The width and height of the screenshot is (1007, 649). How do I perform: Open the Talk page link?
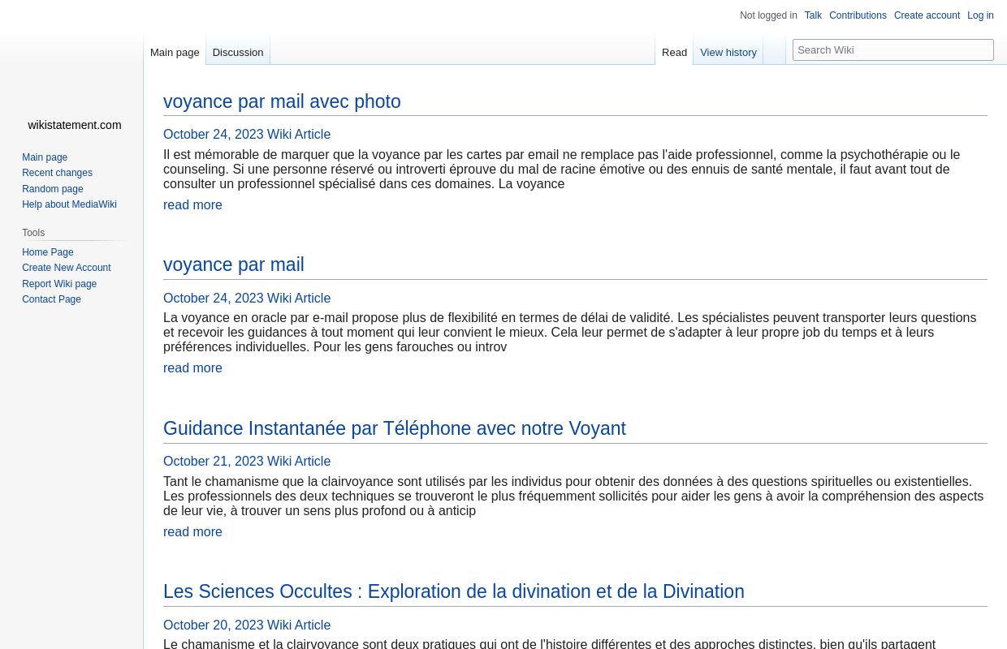[813, 15]
